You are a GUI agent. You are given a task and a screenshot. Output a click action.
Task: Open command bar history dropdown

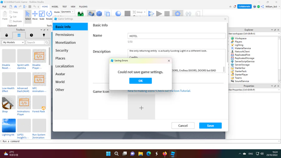point(279,141)
